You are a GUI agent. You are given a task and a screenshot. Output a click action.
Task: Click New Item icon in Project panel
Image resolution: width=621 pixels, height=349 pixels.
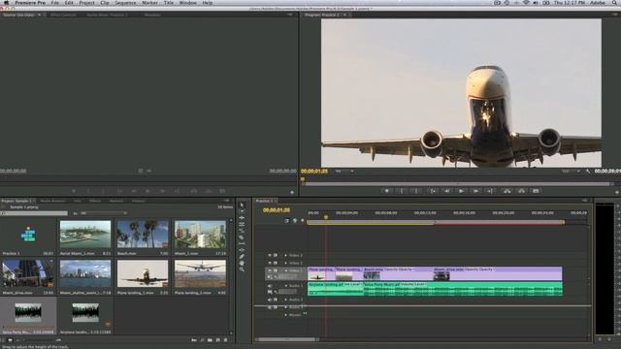[x=217, y=340]
